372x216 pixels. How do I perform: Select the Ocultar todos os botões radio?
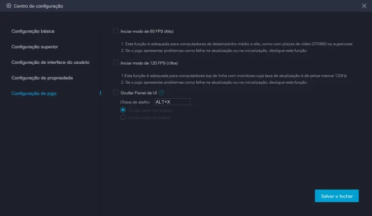123,117
